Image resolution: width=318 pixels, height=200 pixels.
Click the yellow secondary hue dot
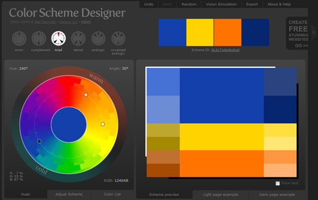pyautogui.click(x=103, y=124)
